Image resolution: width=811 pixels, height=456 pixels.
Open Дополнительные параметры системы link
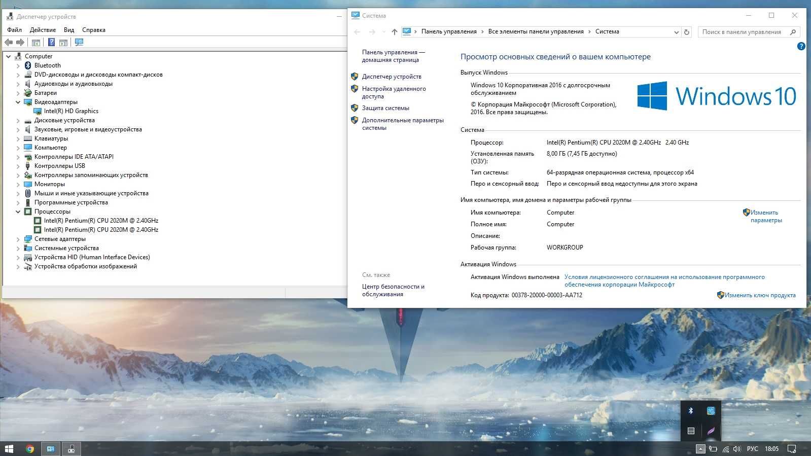[403, 124]
